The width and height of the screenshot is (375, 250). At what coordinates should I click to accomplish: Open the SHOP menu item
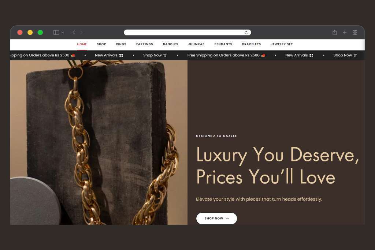tap(101, 44)
